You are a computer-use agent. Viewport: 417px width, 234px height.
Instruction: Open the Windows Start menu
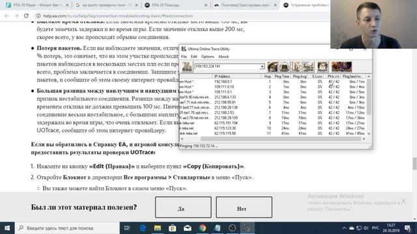7,228
